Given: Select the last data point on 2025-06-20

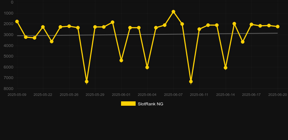Looking at the screenshot, I should tap(278, 27).
